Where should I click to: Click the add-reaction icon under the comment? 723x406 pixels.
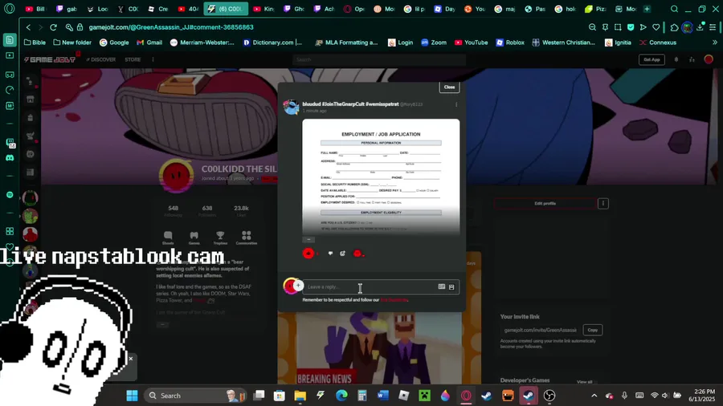[x=342, y=254]
